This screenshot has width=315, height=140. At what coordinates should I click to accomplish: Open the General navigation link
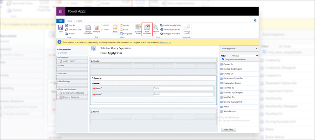click(63, 52)
